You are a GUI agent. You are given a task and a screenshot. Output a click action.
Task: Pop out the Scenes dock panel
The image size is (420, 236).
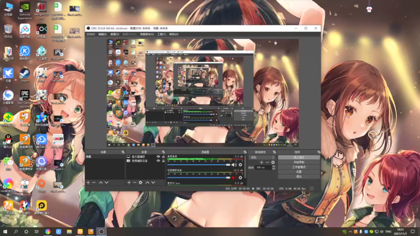123,152
